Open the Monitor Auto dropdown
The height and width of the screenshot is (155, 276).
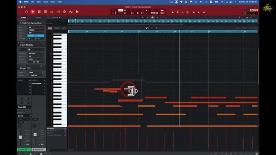[36, 59]
